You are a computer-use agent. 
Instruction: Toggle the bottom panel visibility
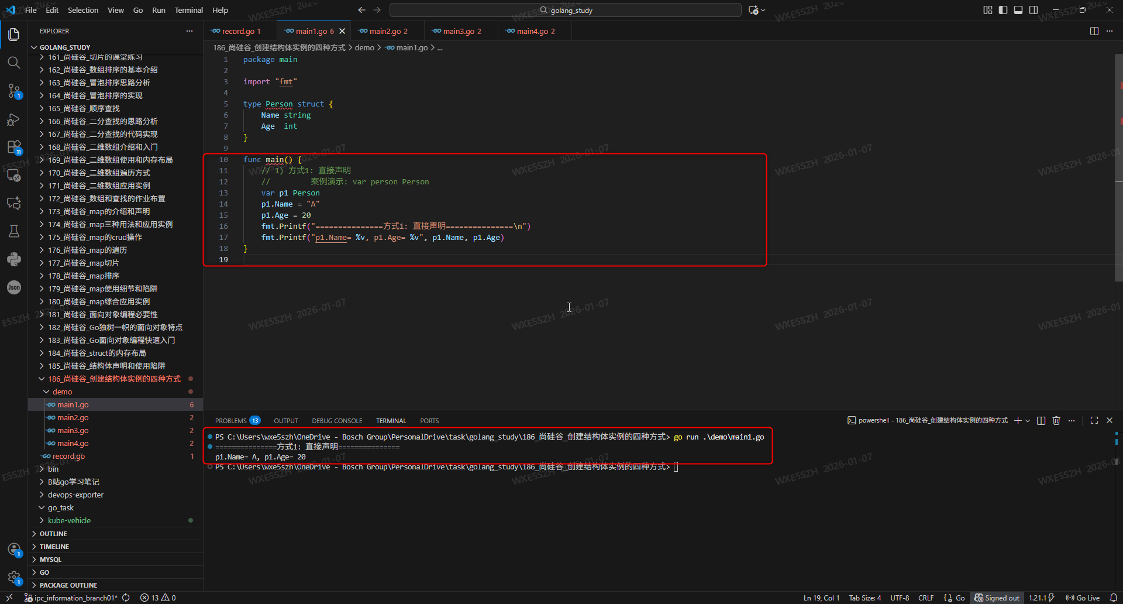(x=1018, y=10)
